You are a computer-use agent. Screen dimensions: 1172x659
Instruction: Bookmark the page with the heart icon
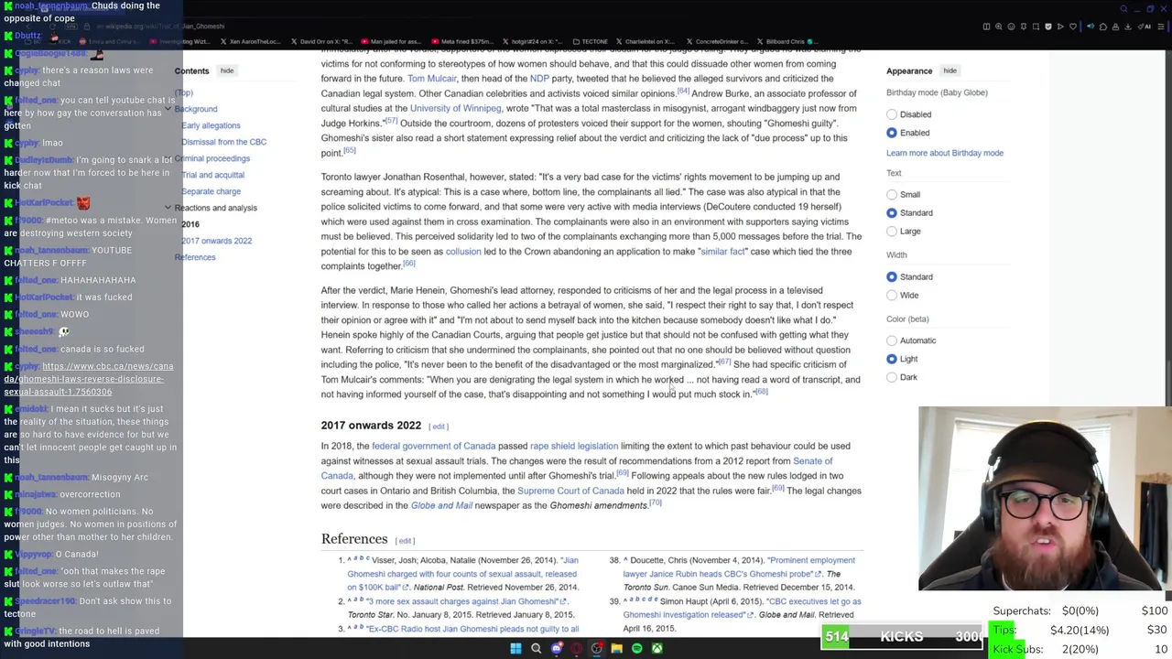1073,27
